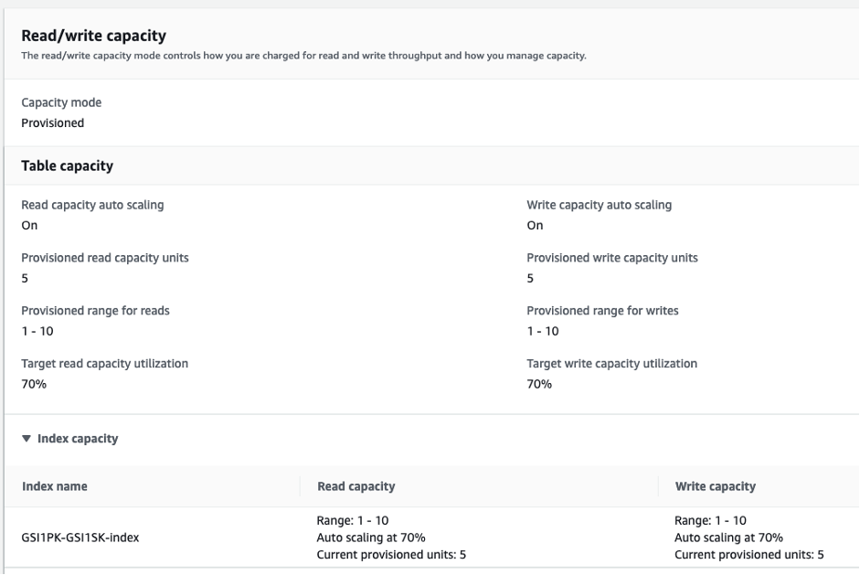Viewport: 860px width, 575px height.
Task: Click the Target write capacity utilization label
Action: 611,364
